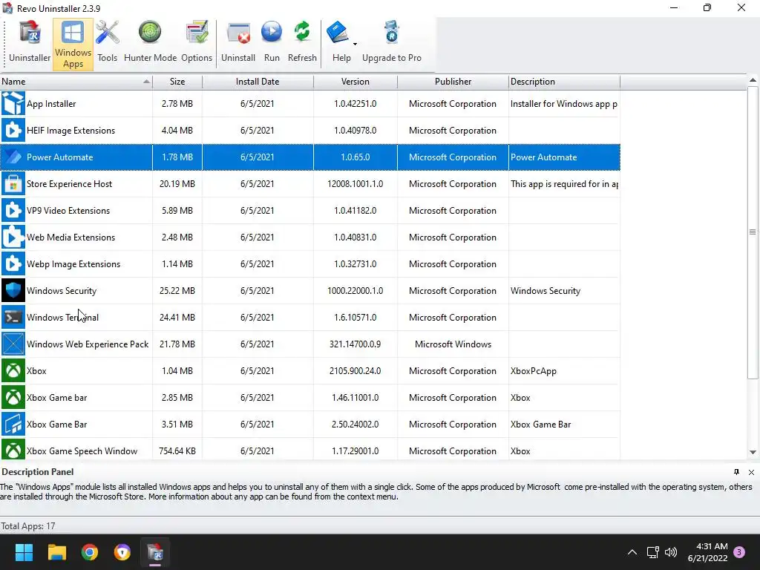Select VP9 Video Extensions icon
This screenshot has width=760, height=570.
[x=13, y=210]
